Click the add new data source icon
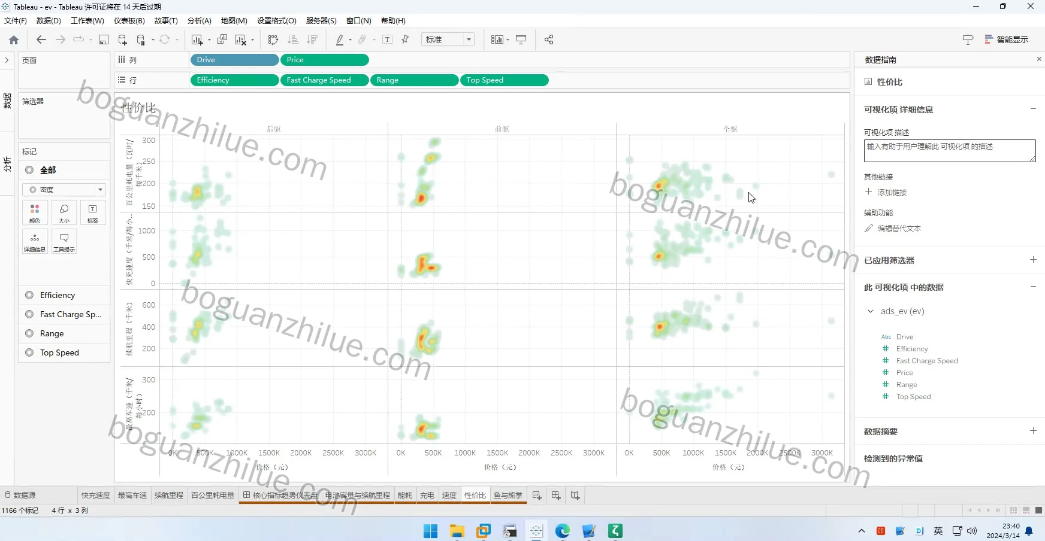This screenshot has height=541, width=1045. click(122, 39)
